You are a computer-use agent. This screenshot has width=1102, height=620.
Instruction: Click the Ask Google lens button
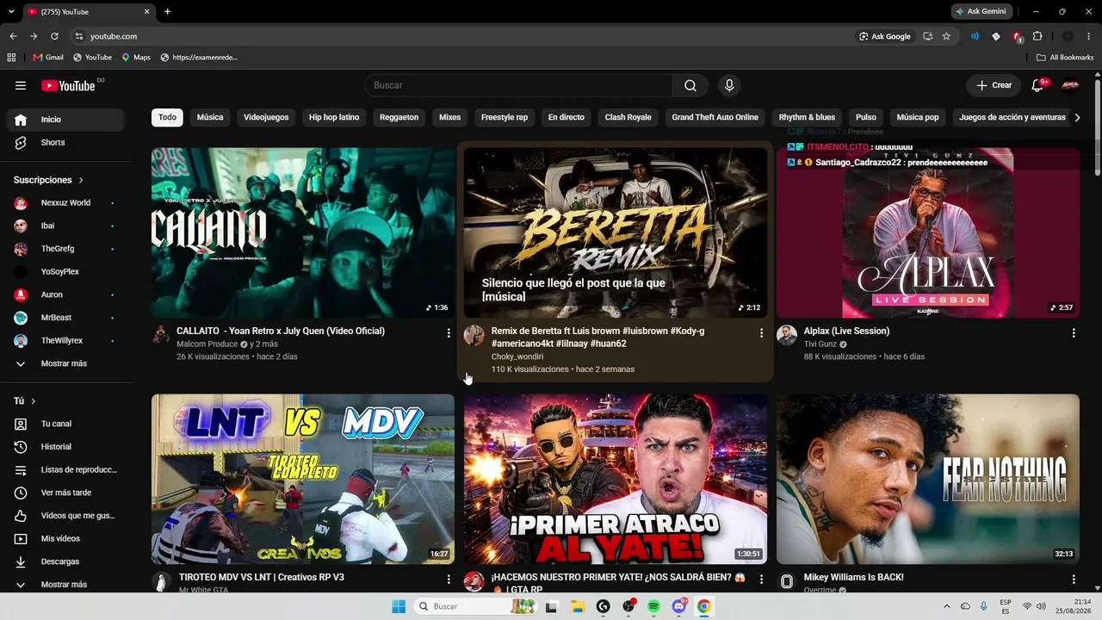pos(885,36)
